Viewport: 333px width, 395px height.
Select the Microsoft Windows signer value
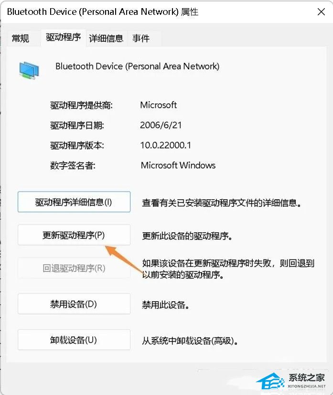(178, 166)
